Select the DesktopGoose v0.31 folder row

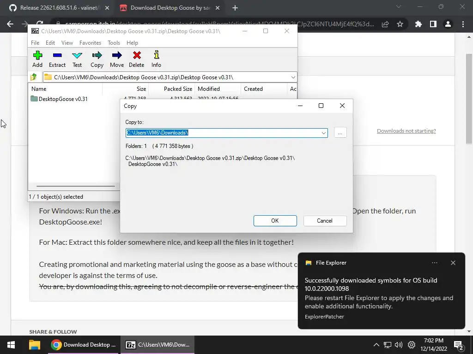coord(59,99)
